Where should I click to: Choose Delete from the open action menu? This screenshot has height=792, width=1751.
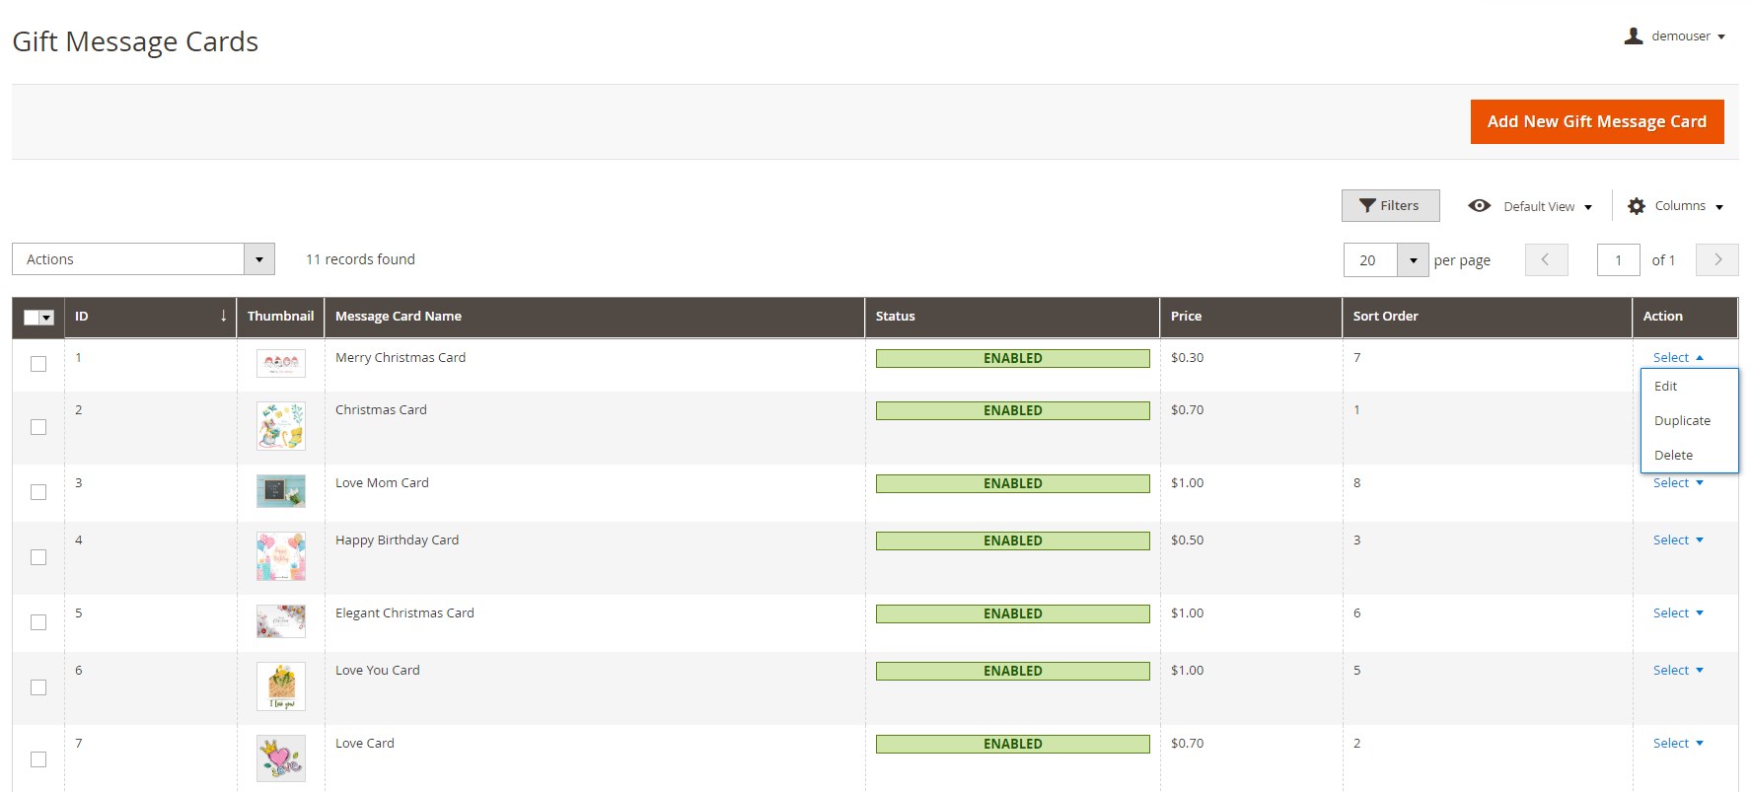pyautogui.click(x=1673, y=456)
